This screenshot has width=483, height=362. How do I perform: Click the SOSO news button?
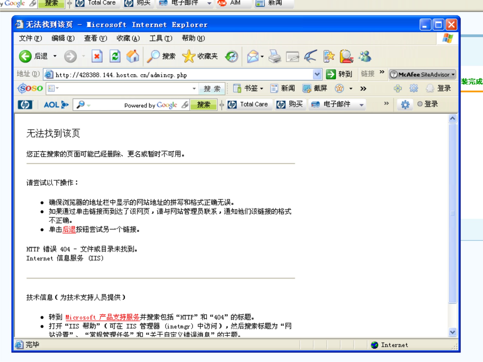[283, 88]
